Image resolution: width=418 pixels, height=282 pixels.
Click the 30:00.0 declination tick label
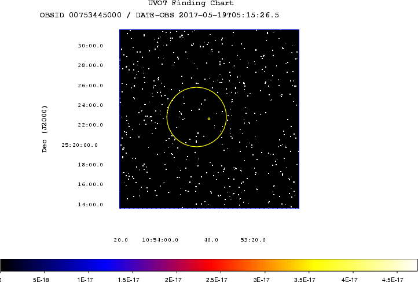point(90,46)
